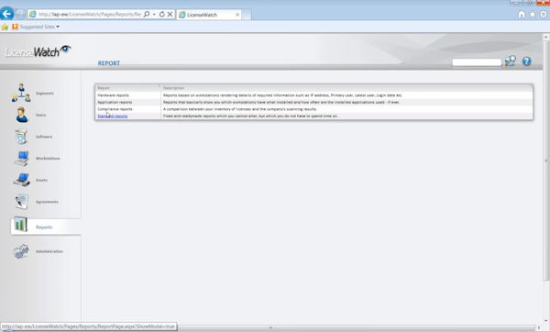
Task: Open the Users sidebar icon
Action: (21, 115)
